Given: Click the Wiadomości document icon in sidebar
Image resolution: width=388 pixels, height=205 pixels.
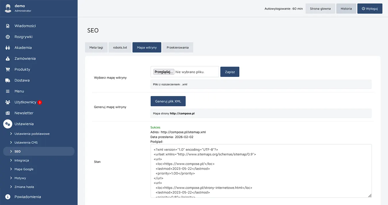Looking at the screenshot, I should coord(8,26).
